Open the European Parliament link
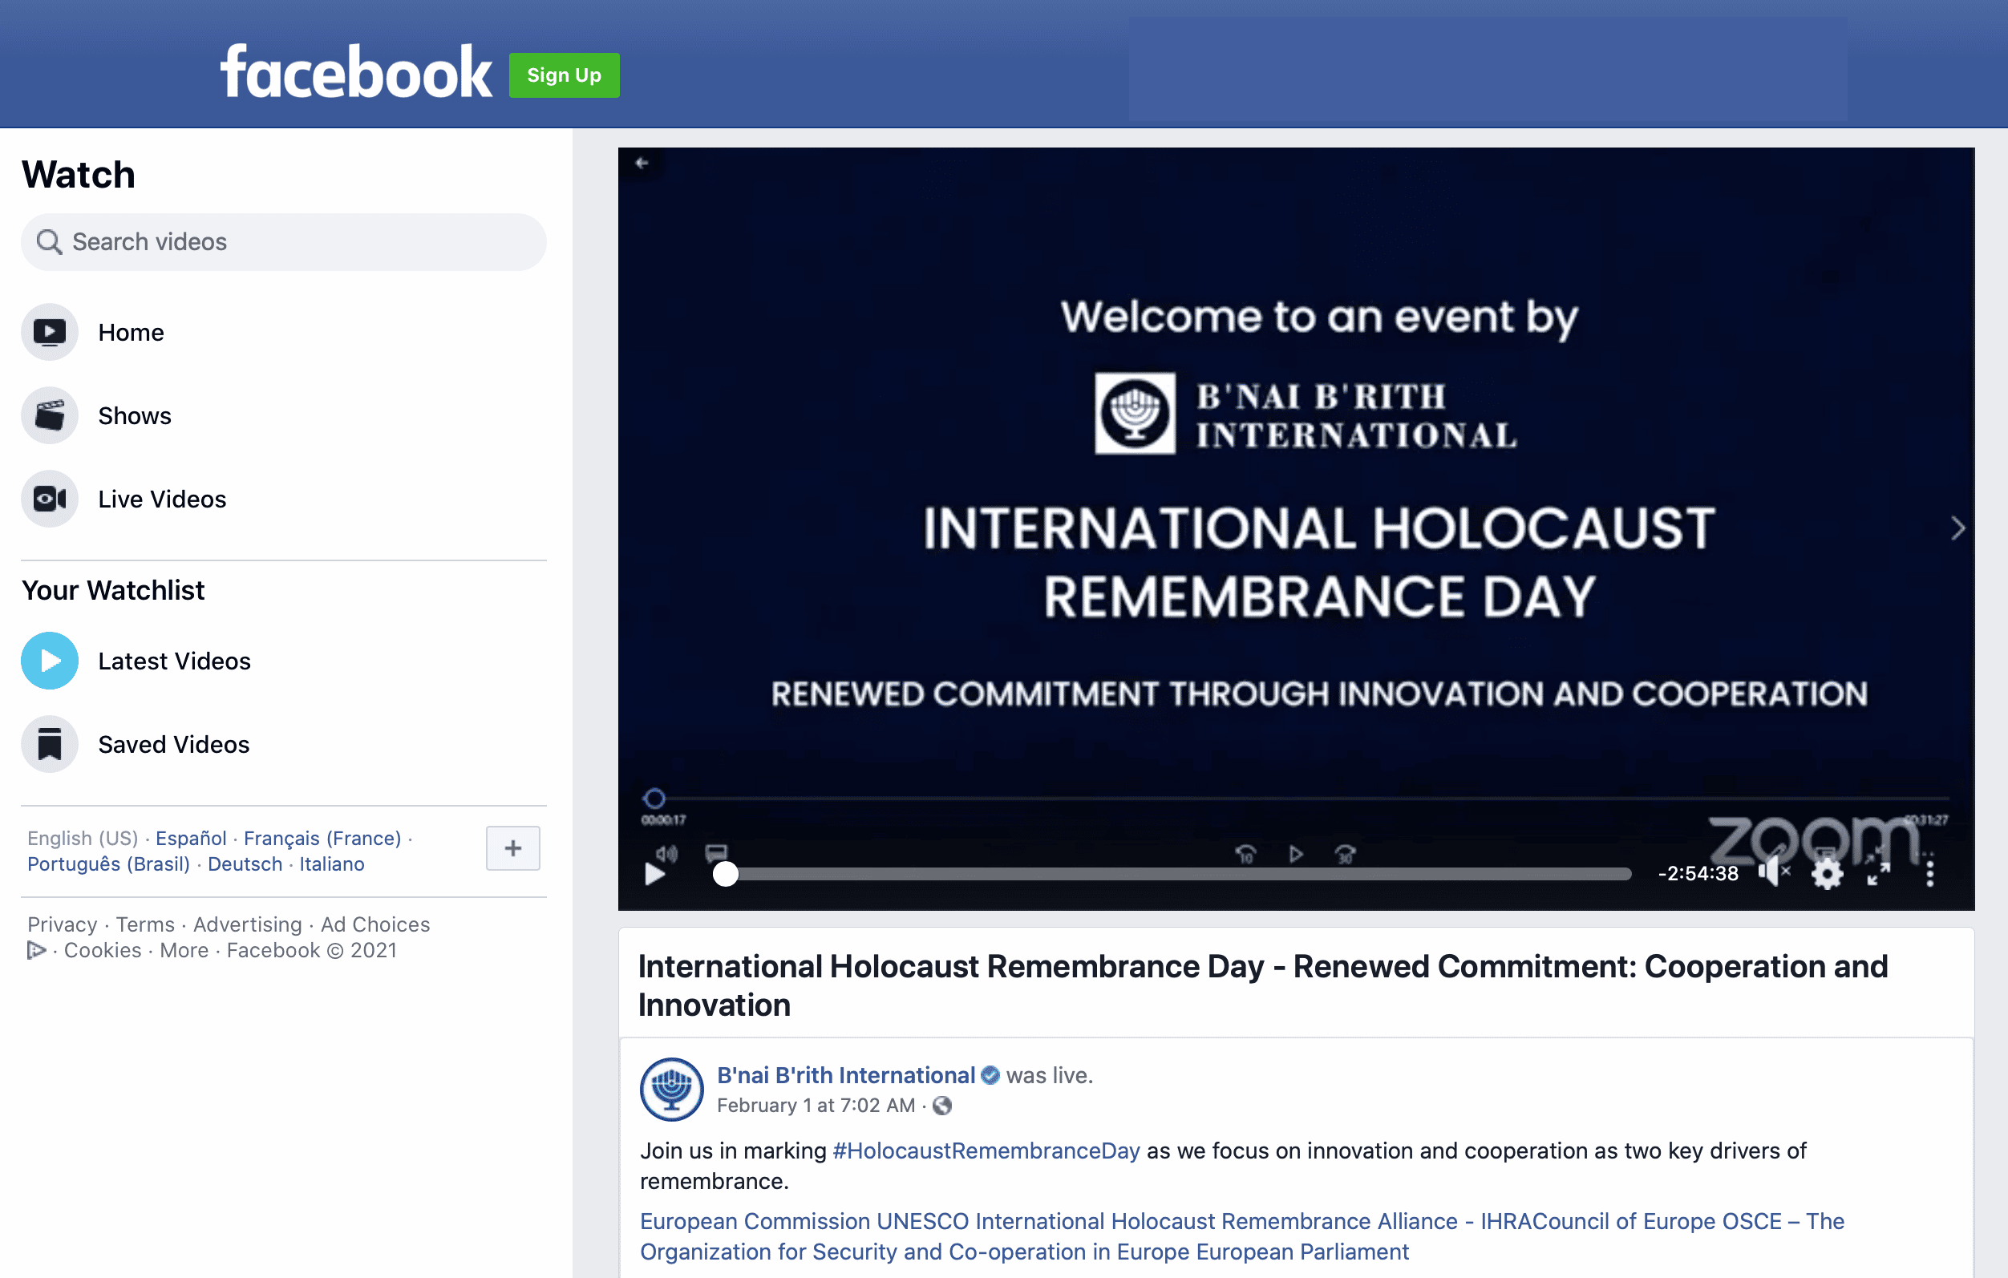Image resolution: width=2008 pixels, height=1278 pixels. click(1302, 1252)
